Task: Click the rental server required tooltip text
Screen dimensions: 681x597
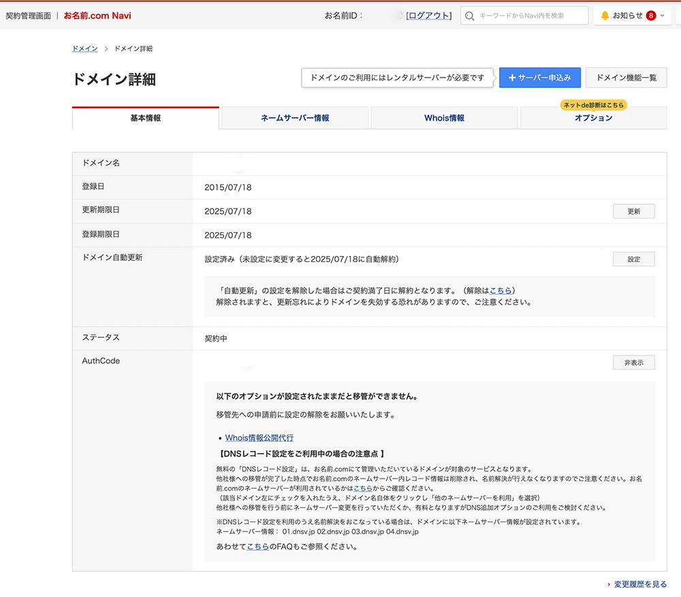Action: pos(397,78)
